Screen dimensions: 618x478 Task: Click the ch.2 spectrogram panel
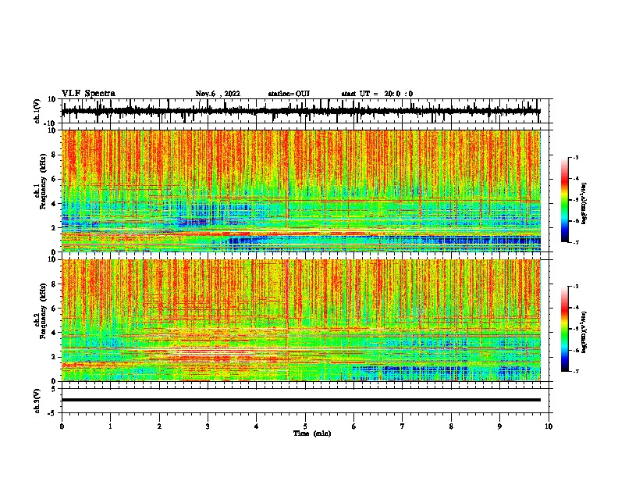click(300, 320)
